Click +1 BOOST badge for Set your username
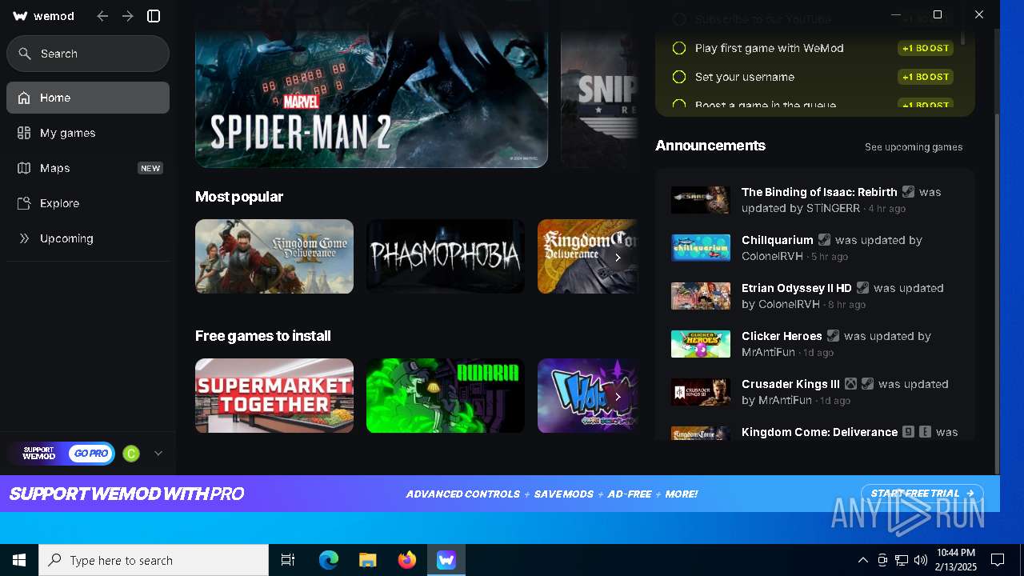The height and width of the screenshot is (576, 1024). (x=926, y=77)
